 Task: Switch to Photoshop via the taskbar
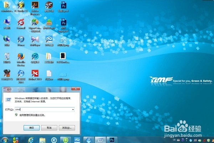tap(112, 140)
